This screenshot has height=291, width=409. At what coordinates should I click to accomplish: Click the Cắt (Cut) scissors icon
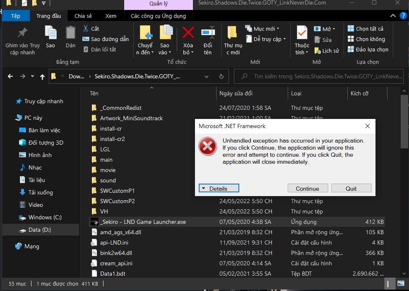tap(86, 29)
